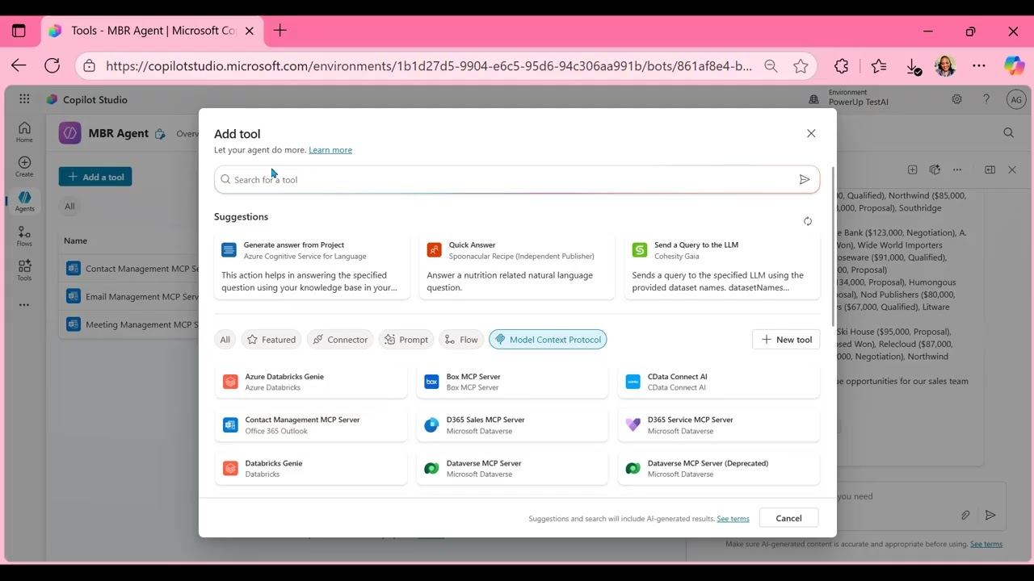This screenshot has height=581, width=1034.
Task: Select the Prompt filter
Action: pyautogui.click(x=406, y=340)
